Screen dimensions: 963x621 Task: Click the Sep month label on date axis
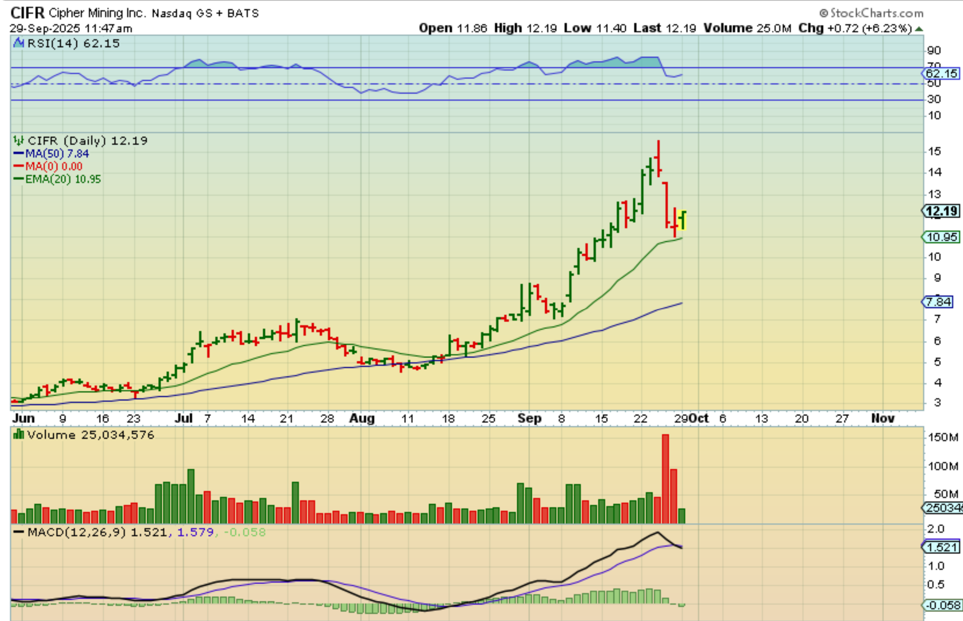click(529, 418)
